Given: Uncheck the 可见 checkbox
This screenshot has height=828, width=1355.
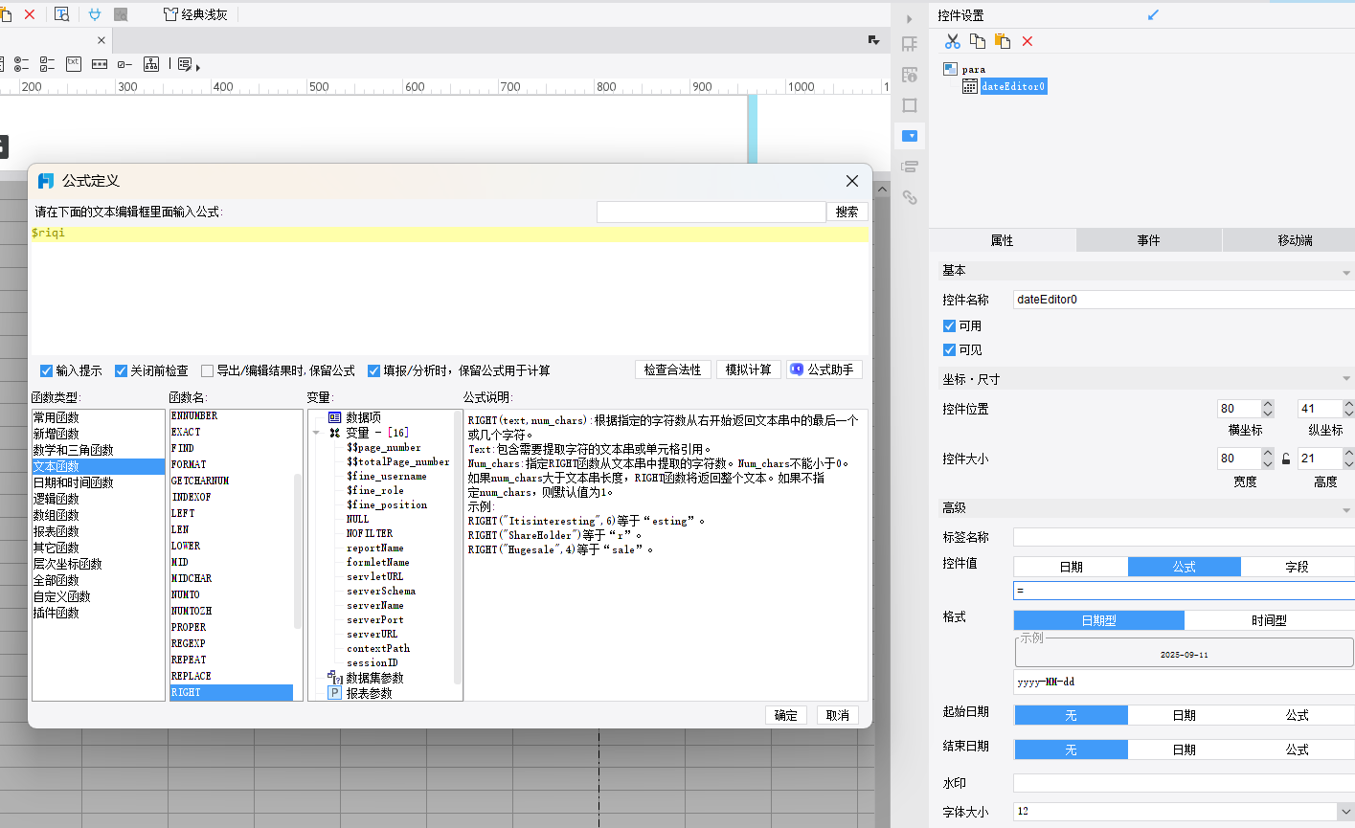Looking at the screenshot, I should [x=949, y=350].
